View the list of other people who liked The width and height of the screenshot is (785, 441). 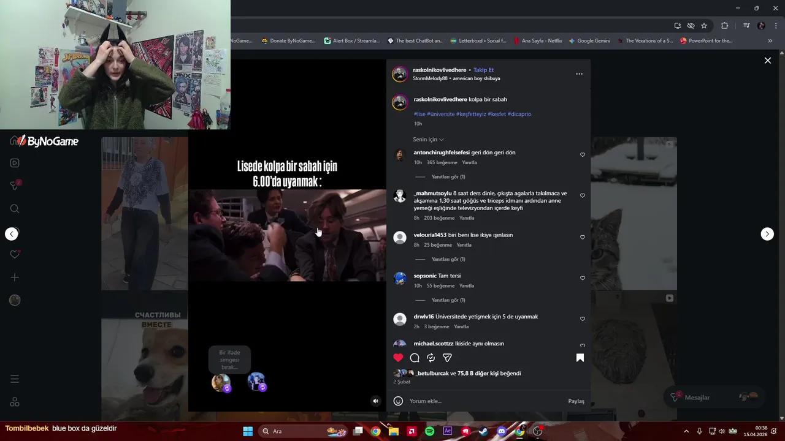479,374
